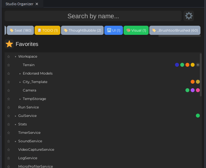The height and width of the screenshot is (168, 206).
Task: Expand the Endorsed Models folder
Action: (x=20, y=74)
